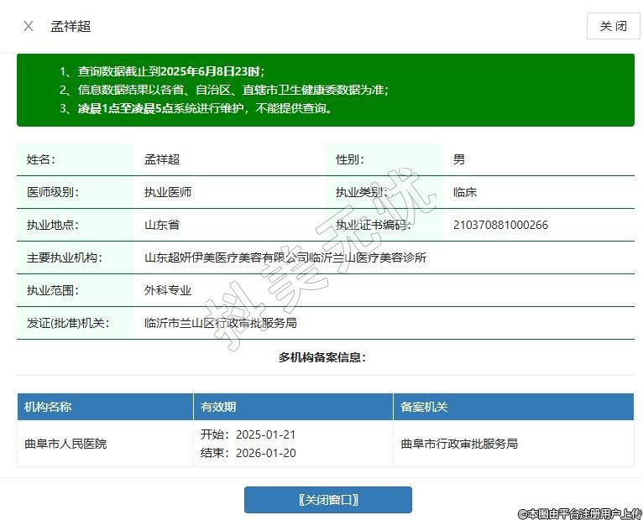Click the X icon beside the title 孟祥超
The width and height of the screenshot is (643, 520).
coord(29,26)
